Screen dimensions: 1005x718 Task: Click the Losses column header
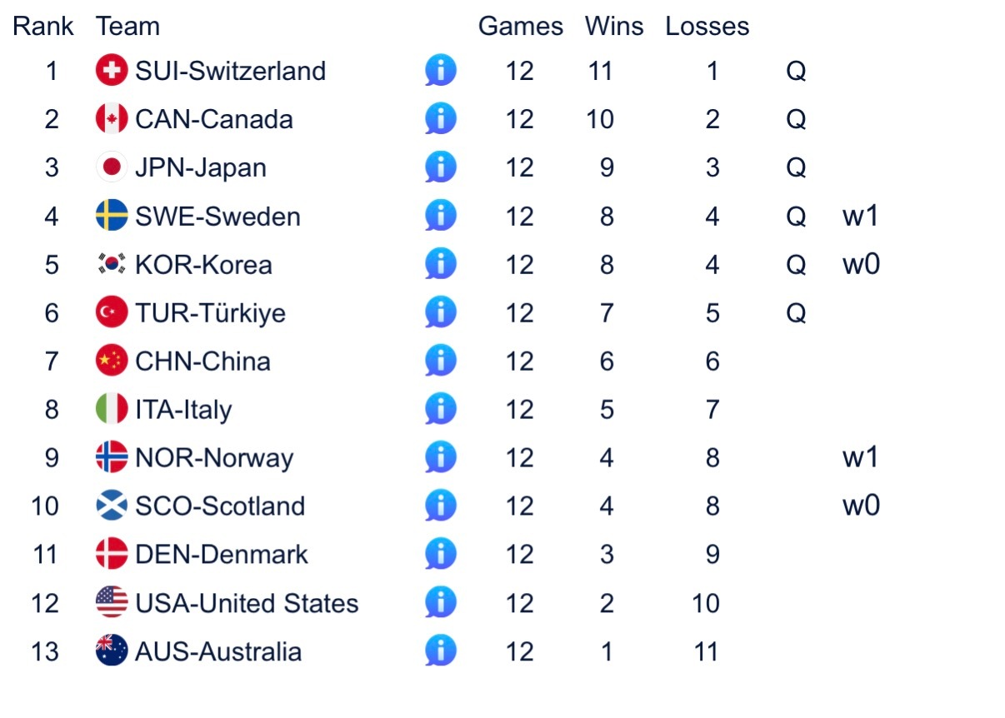click(x=707, y=27)
